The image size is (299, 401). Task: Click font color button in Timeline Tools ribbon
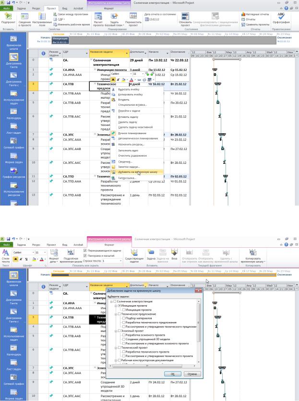point(42,259)
